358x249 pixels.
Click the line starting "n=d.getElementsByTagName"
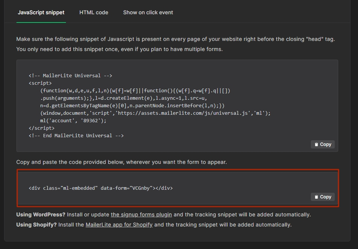pyautogui.click(x=132, y=106)
